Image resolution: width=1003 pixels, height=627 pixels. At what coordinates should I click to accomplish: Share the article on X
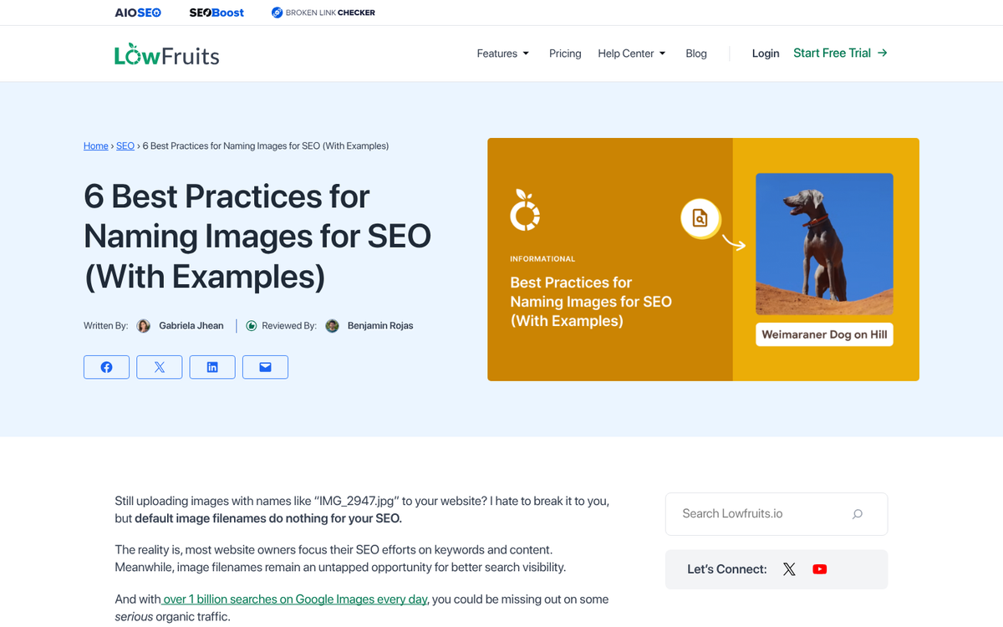159,366
